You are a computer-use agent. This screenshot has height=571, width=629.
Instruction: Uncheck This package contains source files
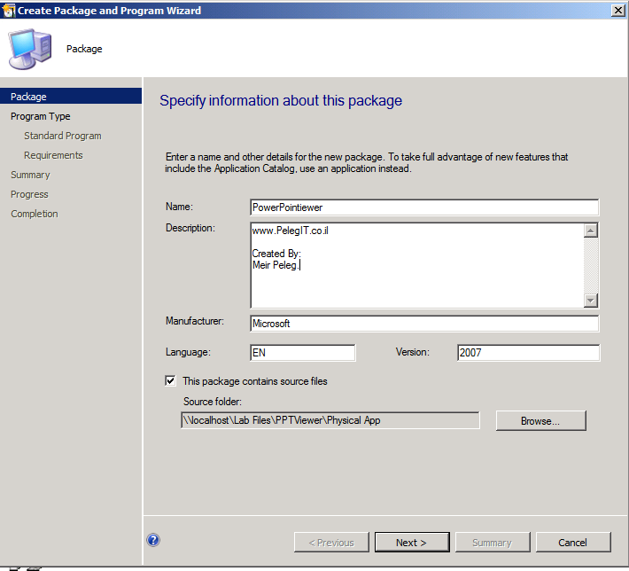point(170,380)
